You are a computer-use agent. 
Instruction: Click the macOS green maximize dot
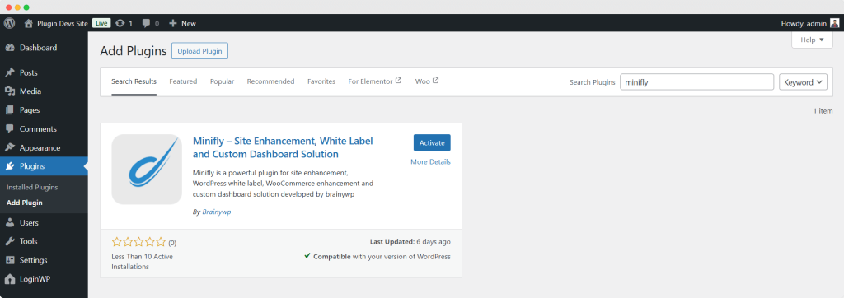click(26, 7)
